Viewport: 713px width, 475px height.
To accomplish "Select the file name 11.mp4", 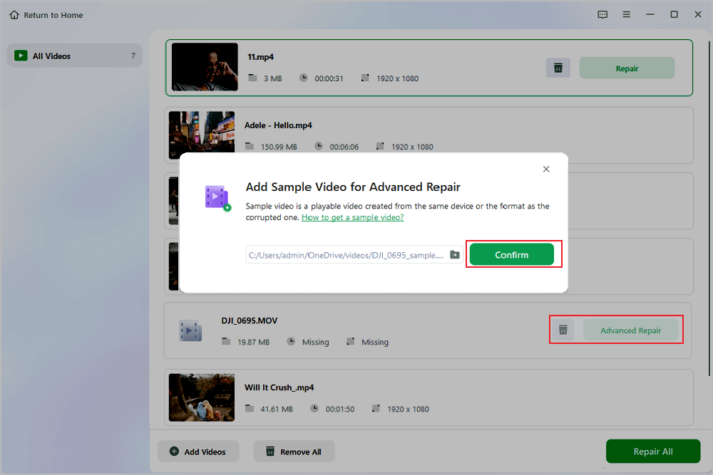I will (260, 57).
